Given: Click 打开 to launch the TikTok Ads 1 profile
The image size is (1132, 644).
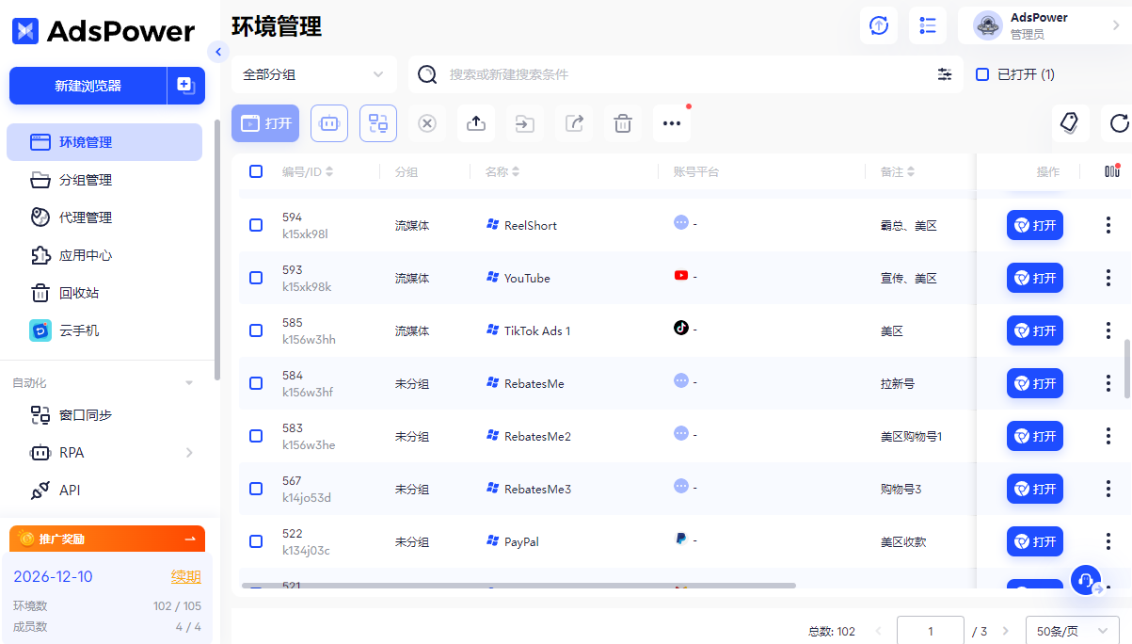Looking at the screenshot, I should point(1034,330).
